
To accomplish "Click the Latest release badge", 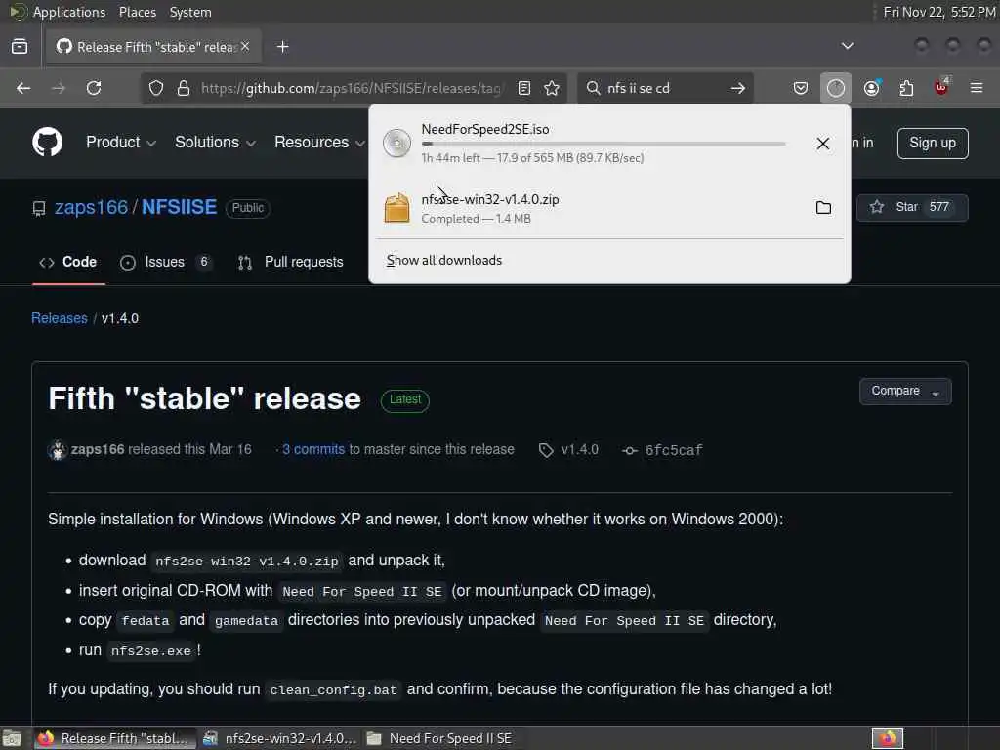I will point(405,399).
